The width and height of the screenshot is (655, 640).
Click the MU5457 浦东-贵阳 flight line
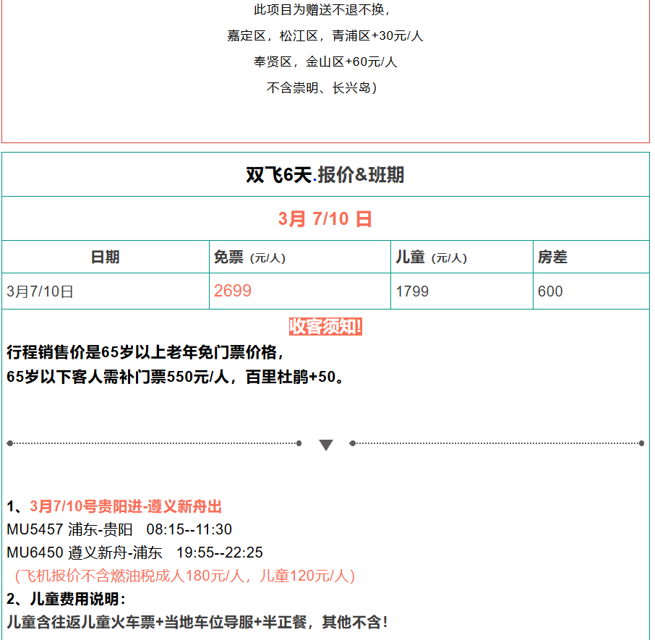click(x=119, y=529)
